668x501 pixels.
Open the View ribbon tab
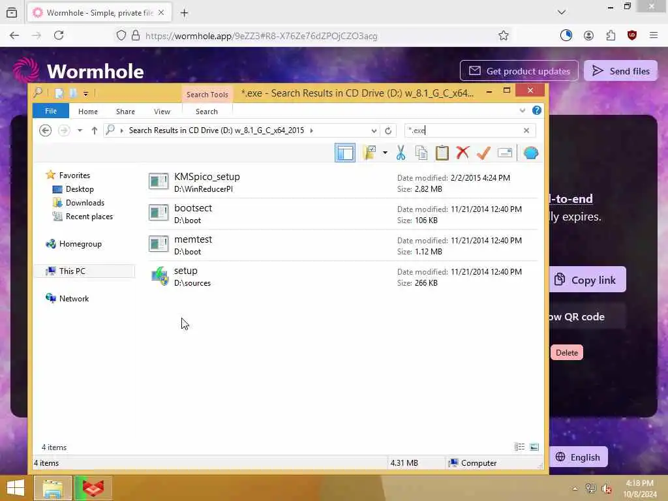(162, 111)
